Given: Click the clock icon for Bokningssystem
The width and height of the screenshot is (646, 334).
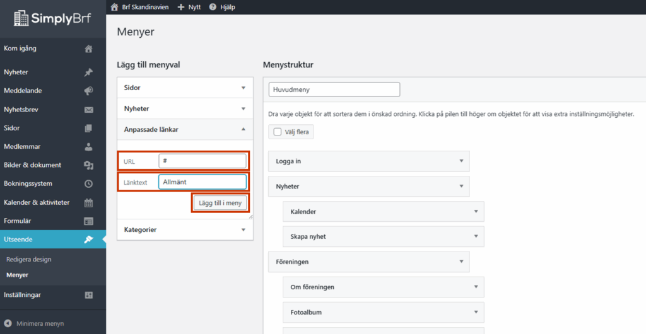Looking at the screenshot, I should (88, 184).
